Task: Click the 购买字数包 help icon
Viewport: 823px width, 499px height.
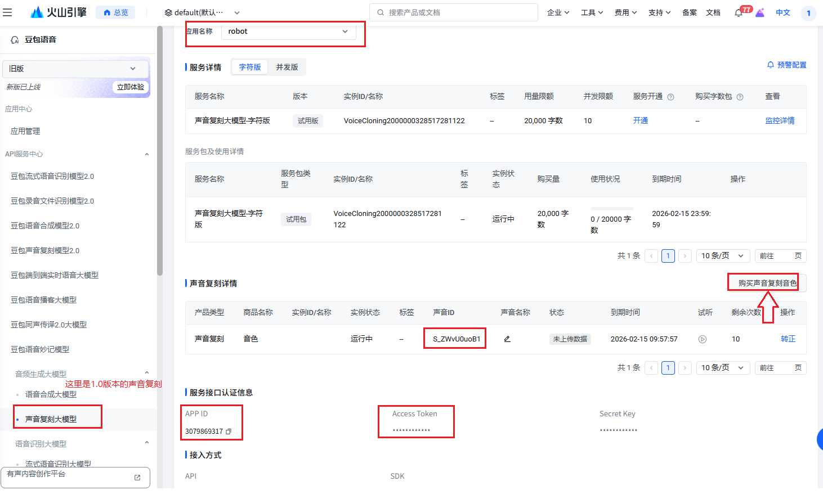Action: pyautogui.click(x=740, y=97)
